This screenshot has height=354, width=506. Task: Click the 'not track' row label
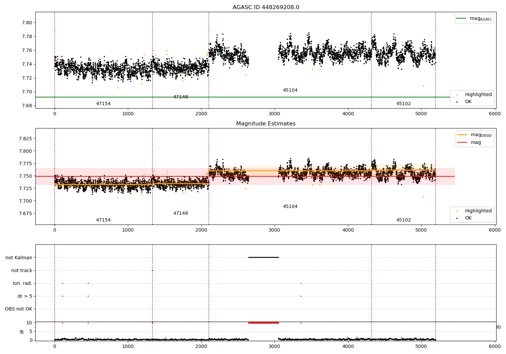coord(22,270)
